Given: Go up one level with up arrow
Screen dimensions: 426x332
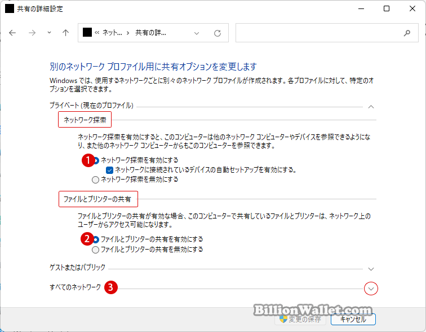Looking at the screenshot, I should point(65,33).
